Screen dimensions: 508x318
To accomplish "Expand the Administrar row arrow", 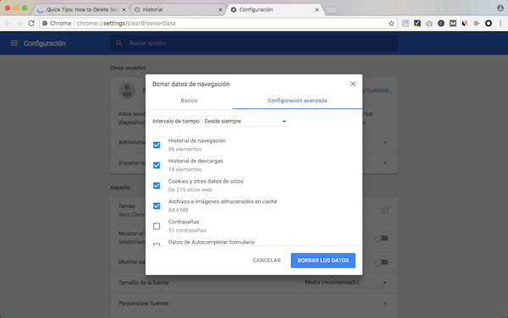I will click(x=385, y=142).
